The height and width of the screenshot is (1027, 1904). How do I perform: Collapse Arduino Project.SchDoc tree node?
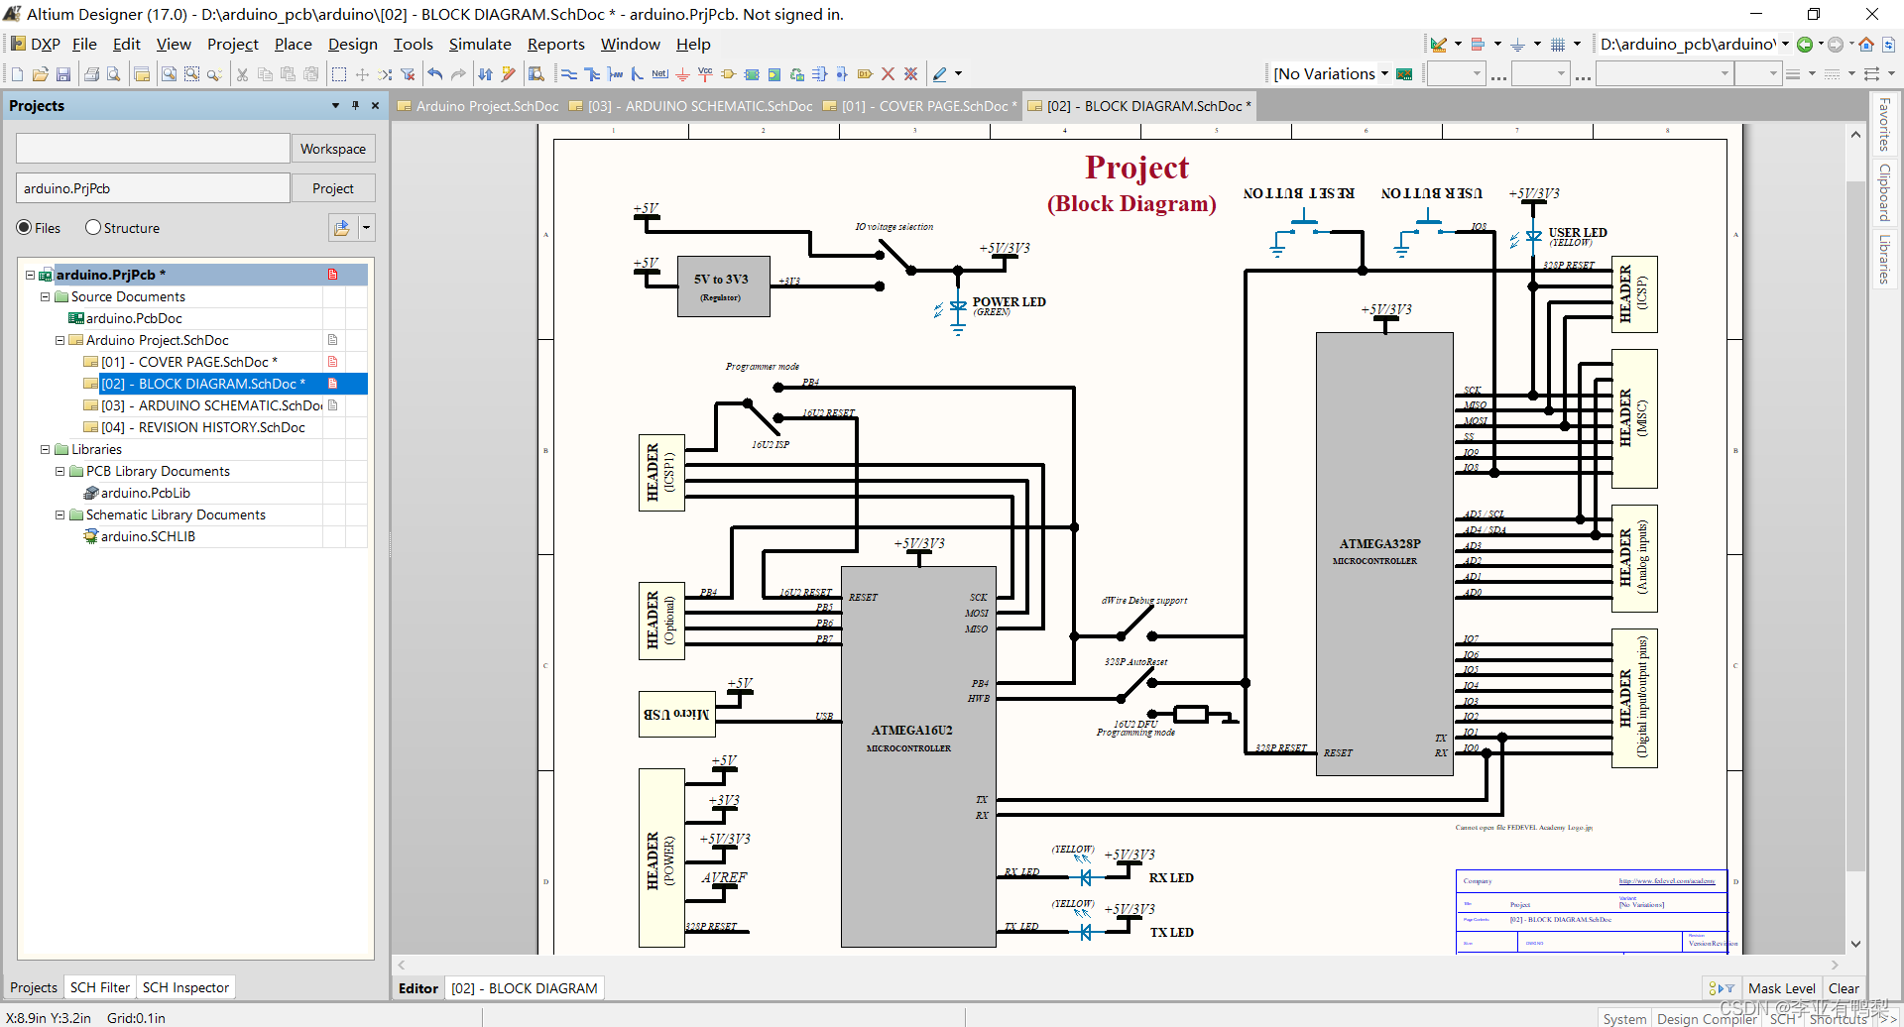[x=59, y=340]
